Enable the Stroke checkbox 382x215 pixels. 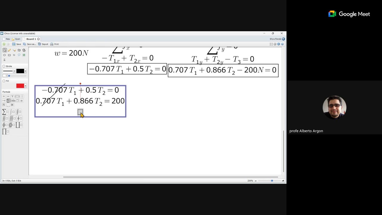pyautogui.click(x=4, y=66)
